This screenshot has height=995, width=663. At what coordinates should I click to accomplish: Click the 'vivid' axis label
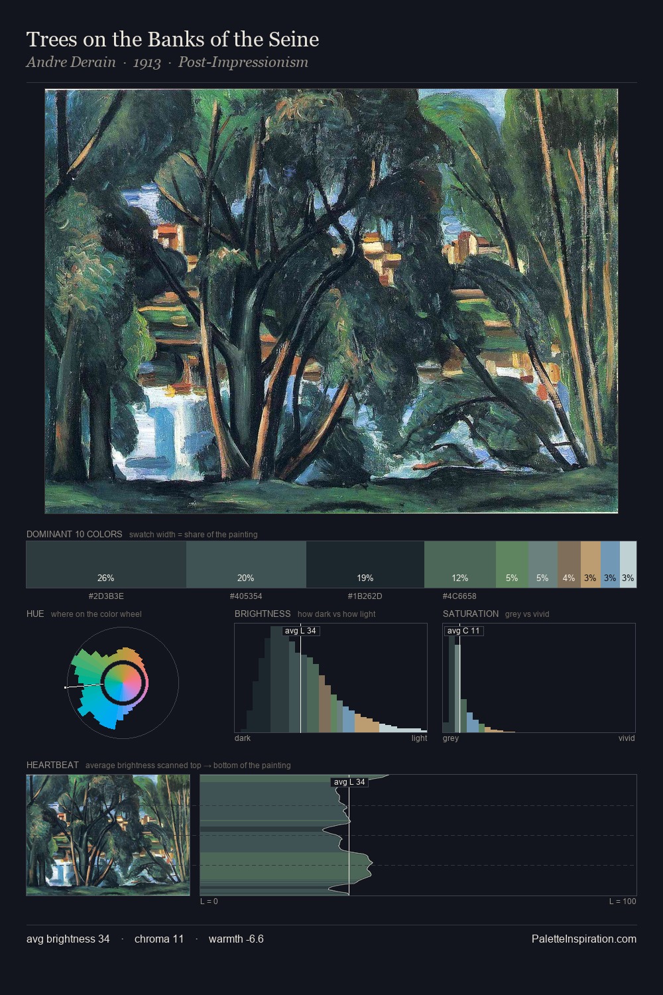[x=627, y=738]
